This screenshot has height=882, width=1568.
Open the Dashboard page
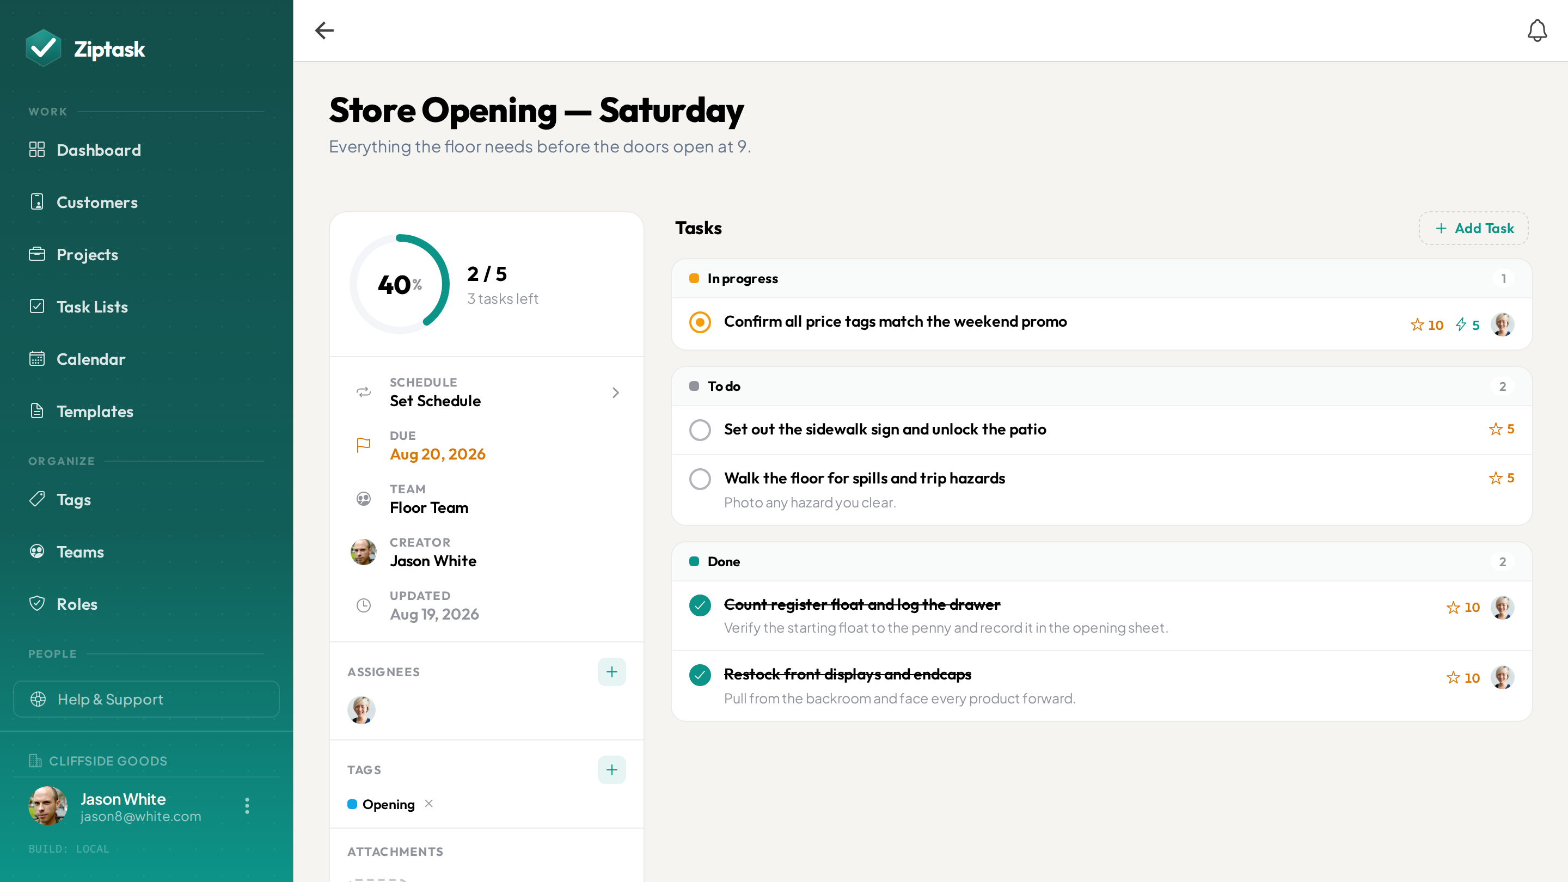click(x=98, y=150)
